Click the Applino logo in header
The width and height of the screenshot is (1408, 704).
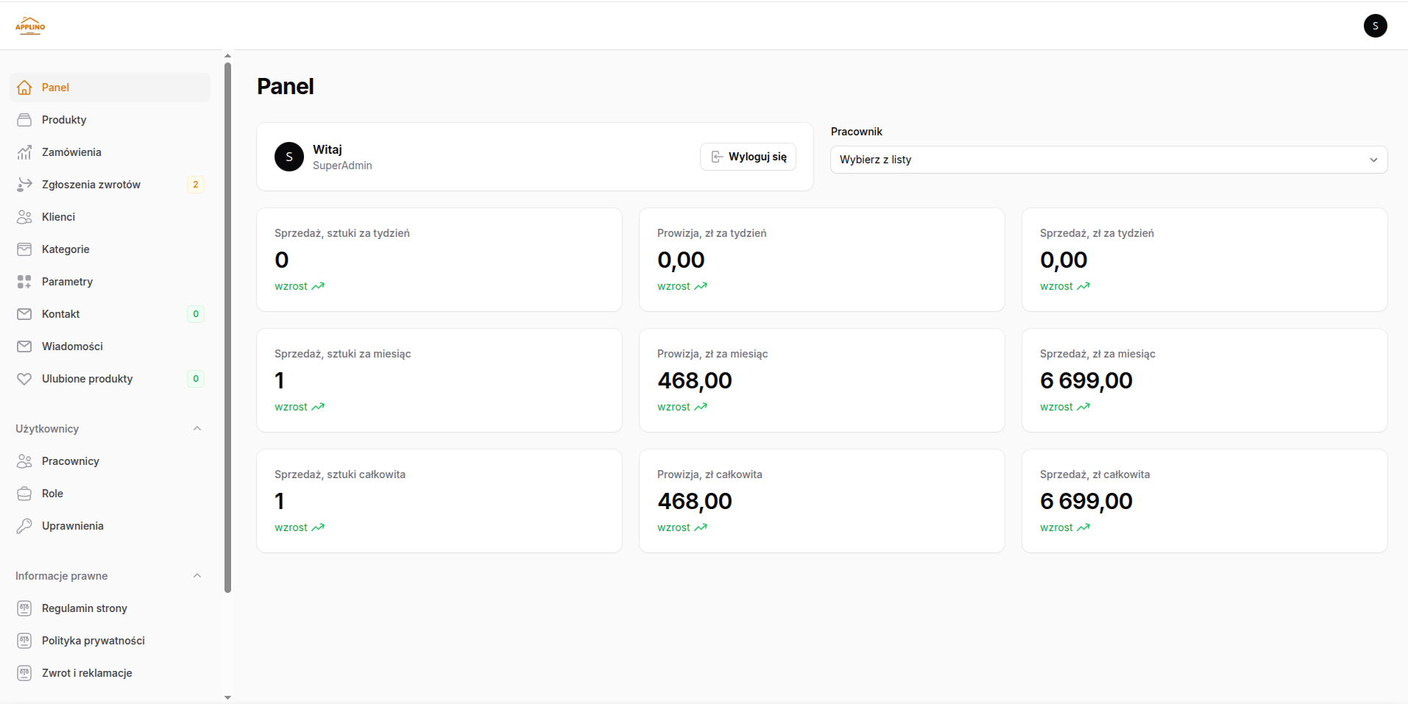click(30, 26)
